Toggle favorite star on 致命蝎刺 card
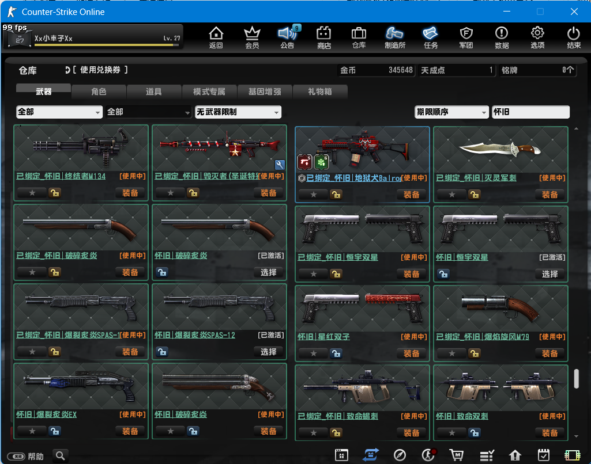The height and width of the screenshot is (464, 591). 314,433
